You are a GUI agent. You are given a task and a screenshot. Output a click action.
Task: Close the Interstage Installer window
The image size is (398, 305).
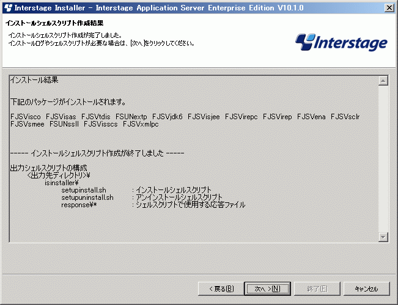pyautogui.click(x=389, y=8)
